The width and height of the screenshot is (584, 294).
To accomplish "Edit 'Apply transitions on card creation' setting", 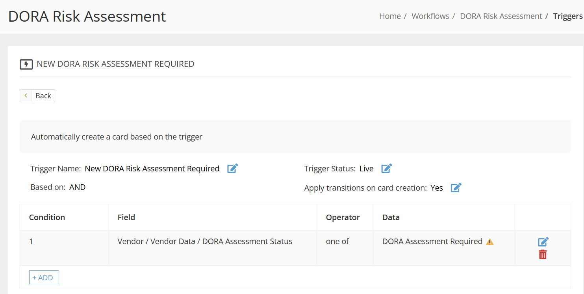I will pyautogui.click(x=456, y=187).
